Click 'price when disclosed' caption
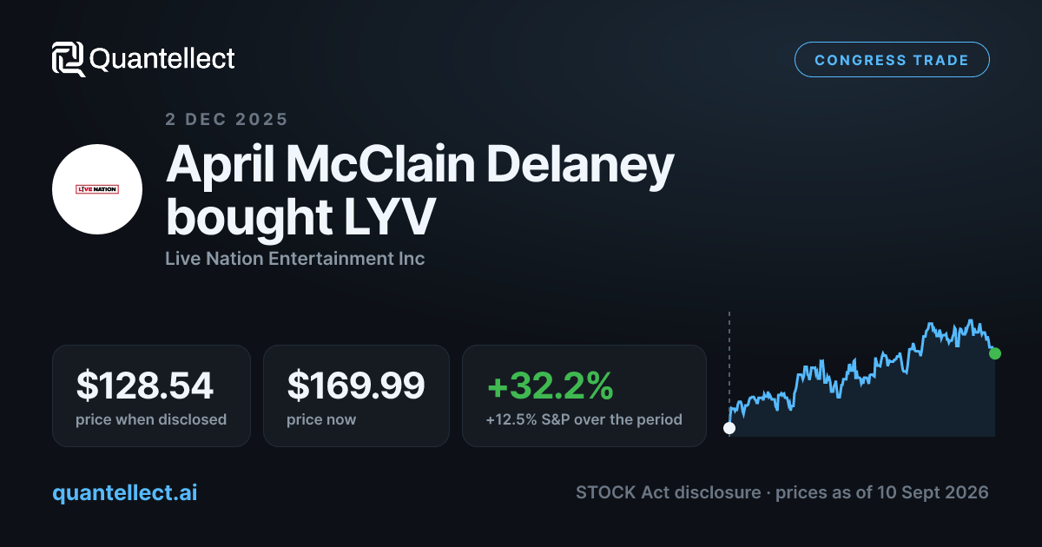1042x547 pixels. pyautogui.click(x=151, y=420)
